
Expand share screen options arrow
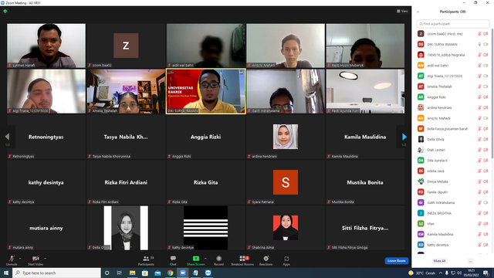tap(206, 259)
